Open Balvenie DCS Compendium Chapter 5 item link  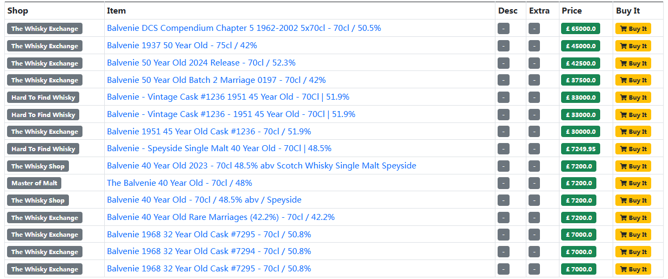(244, 28)
